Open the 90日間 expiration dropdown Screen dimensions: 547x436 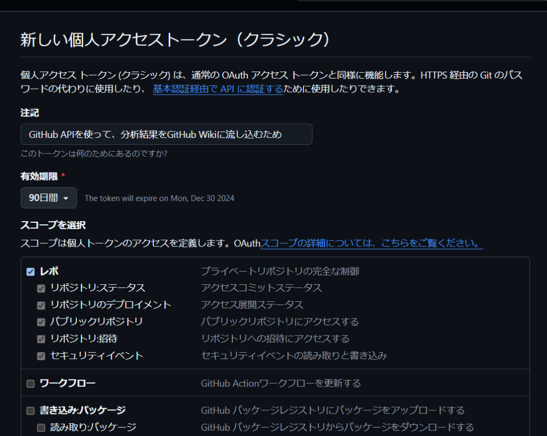click(x=49, y=198)
